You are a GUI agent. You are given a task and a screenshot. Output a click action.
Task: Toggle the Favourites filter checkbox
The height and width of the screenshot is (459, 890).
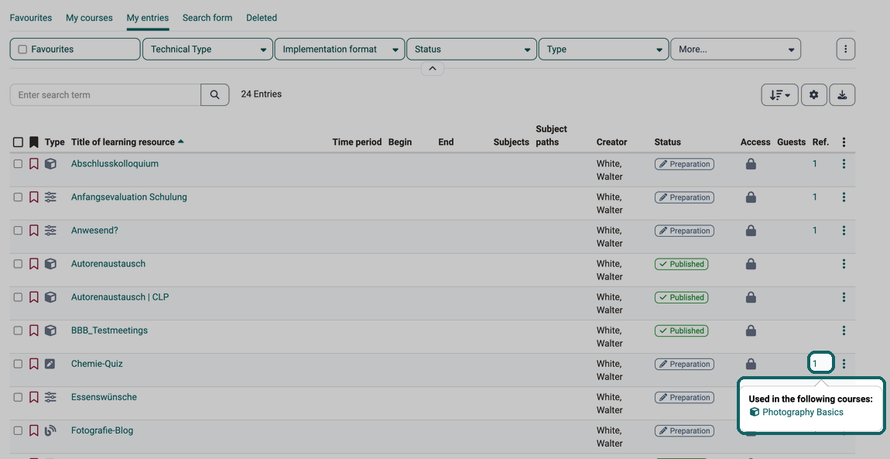click(22, 50)
